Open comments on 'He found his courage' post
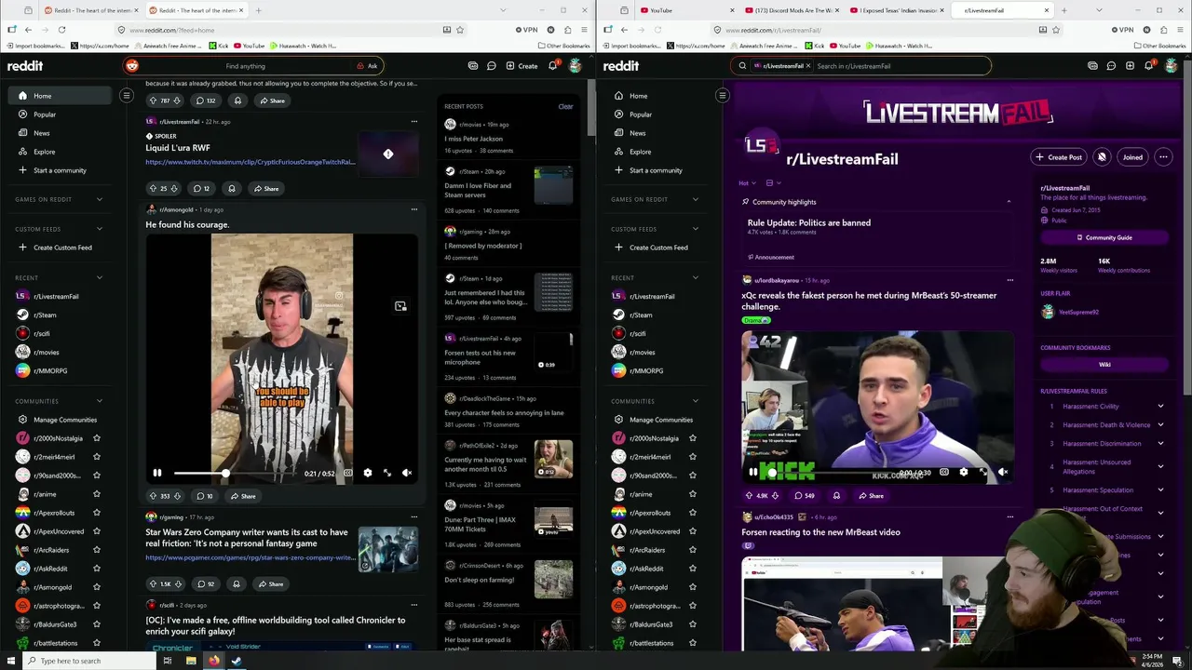The height and width of the screenshot is (670, 1192). 204,496
